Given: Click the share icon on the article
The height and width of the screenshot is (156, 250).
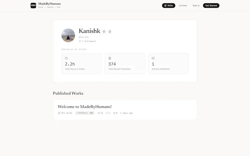Looking at the screenshot, I should tap(114, 113).
